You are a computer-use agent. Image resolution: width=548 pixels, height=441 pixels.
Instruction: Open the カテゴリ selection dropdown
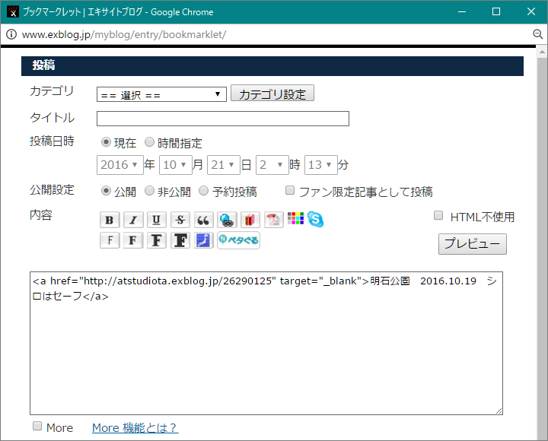pos(161,94)
